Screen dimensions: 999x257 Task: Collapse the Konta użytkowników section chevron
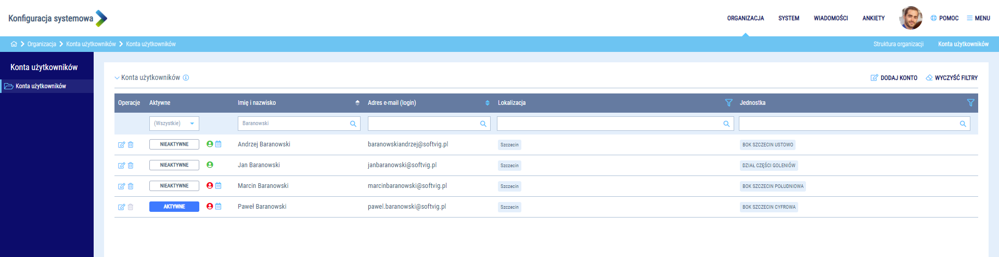(x=117, y=78)
